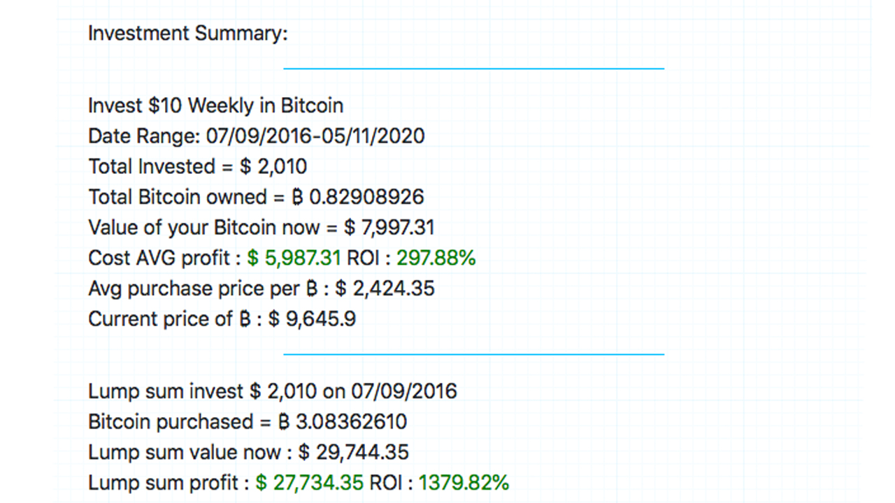Click the Current price $ 9,645.9 value
Image resolution: width=895 pixels, height=503 pixels.
(x=312, y=319)
